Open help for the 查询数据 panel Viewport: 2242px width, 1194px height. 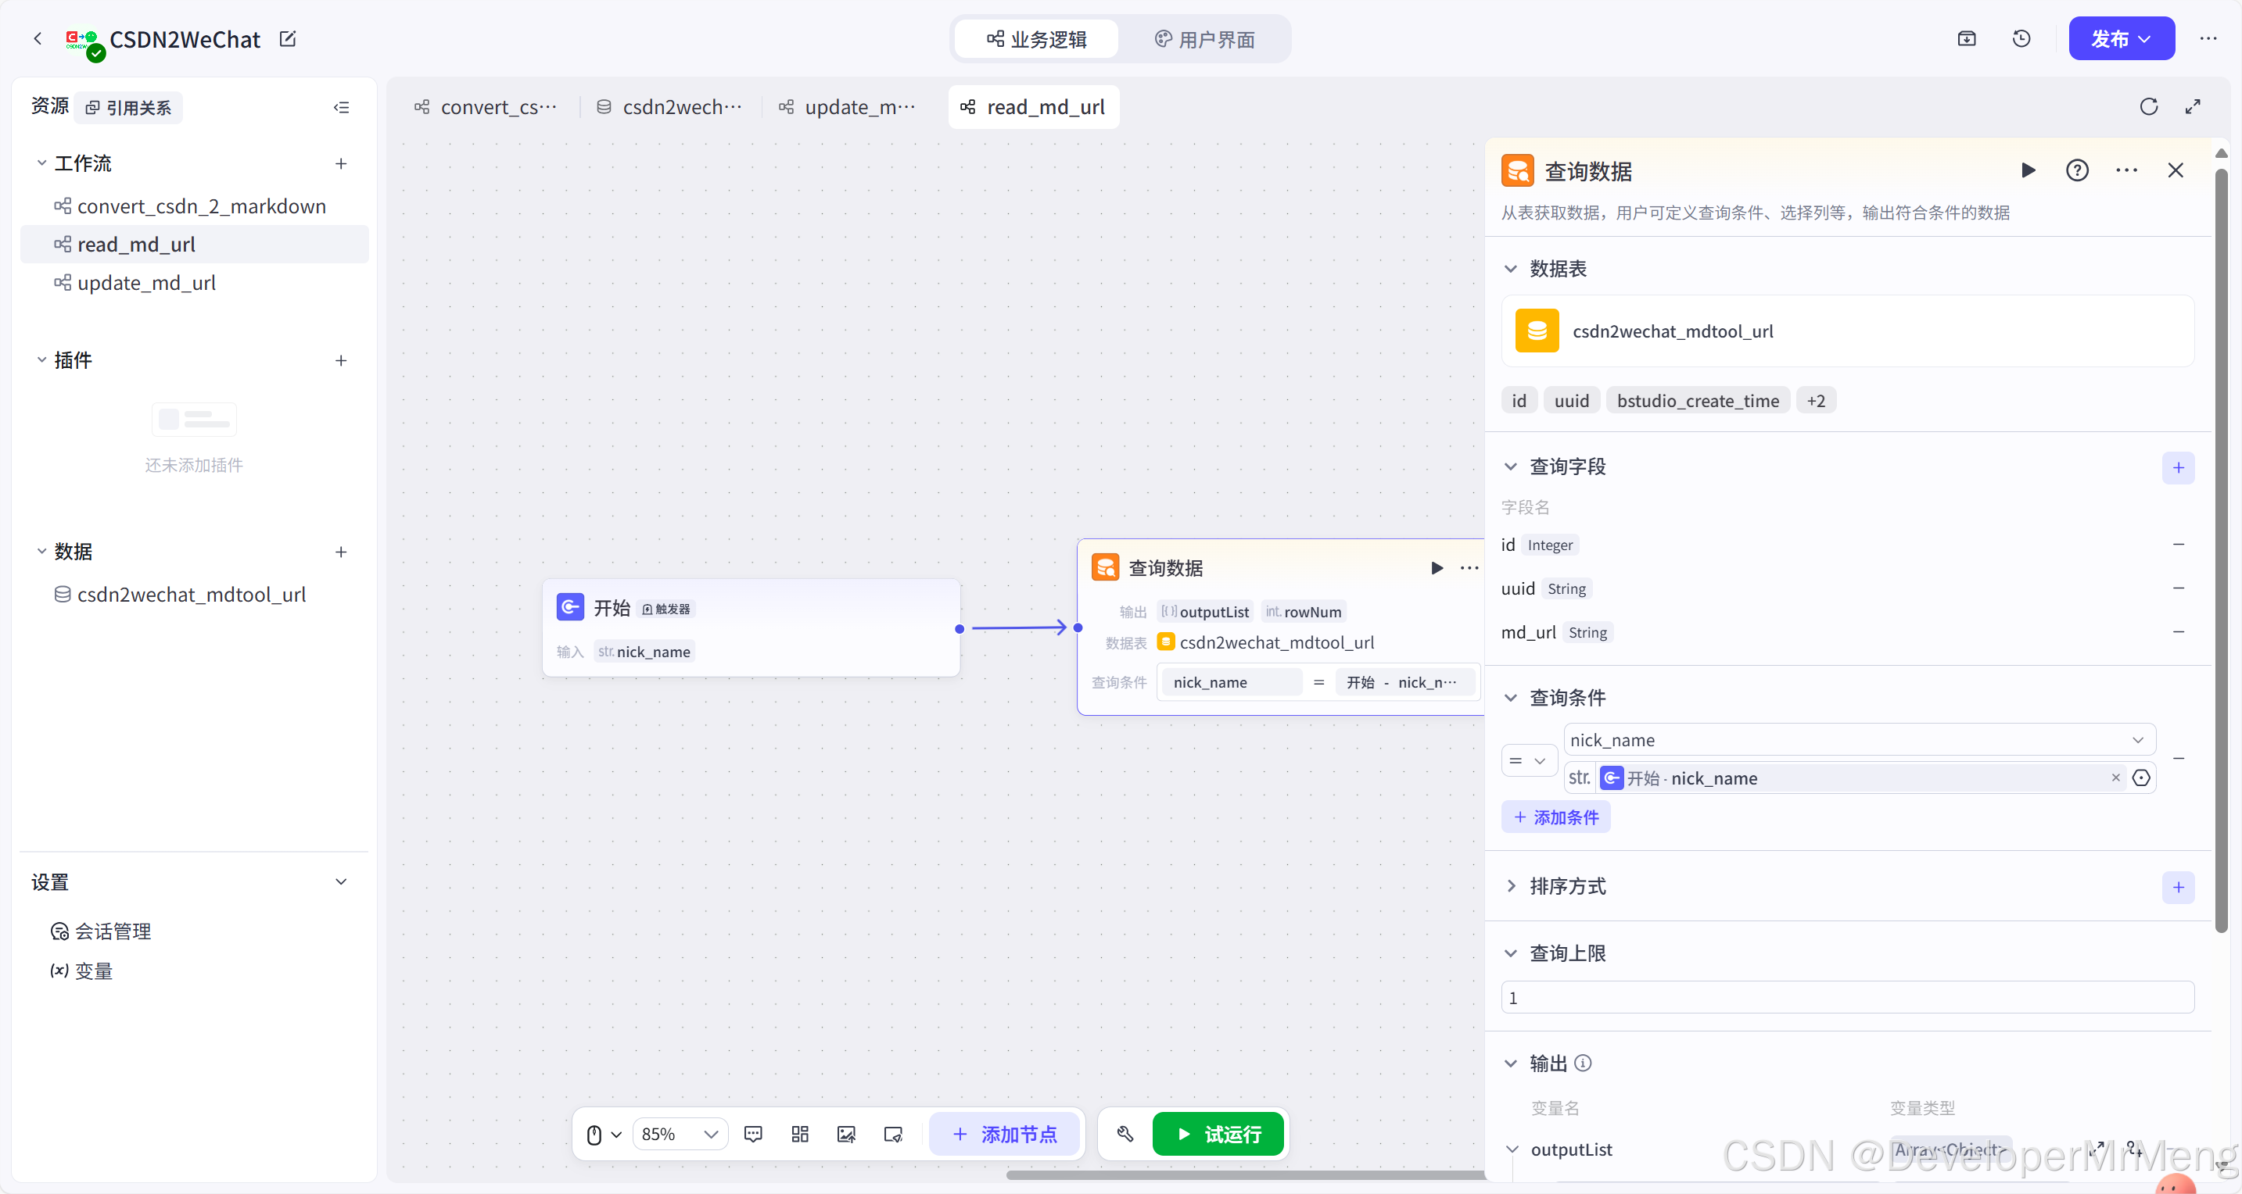[x=2077, y=170]
